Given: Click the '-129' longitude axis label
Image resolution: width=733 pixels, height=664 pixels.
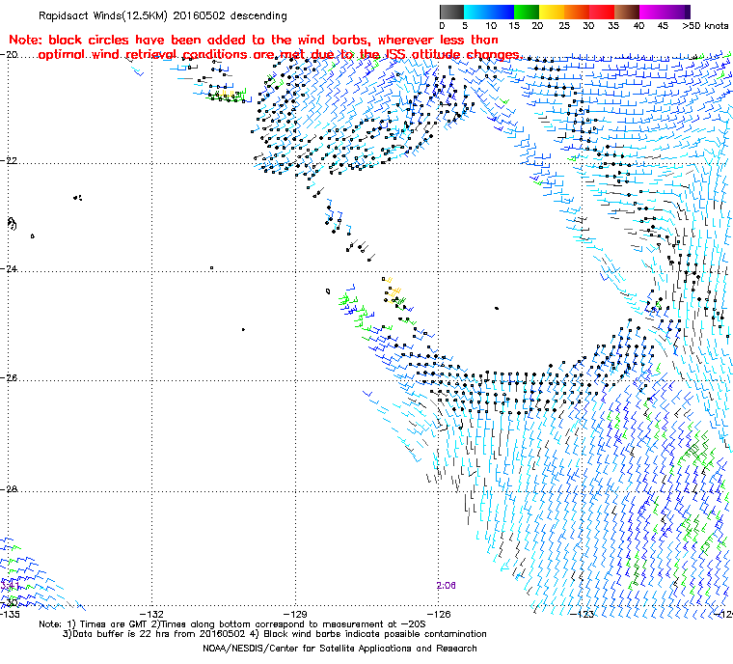Looking at the screenshot, I should coord(295,614).
